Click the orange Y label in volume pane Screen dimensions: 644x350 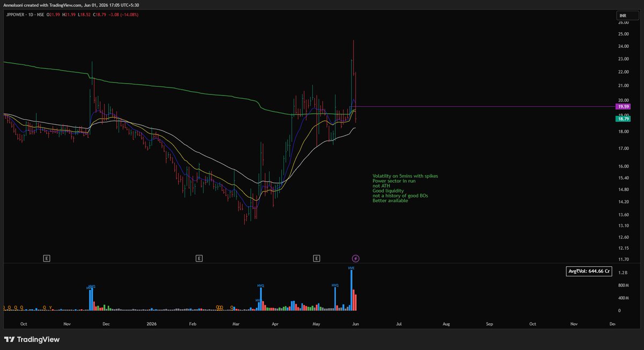coord(50,308)
